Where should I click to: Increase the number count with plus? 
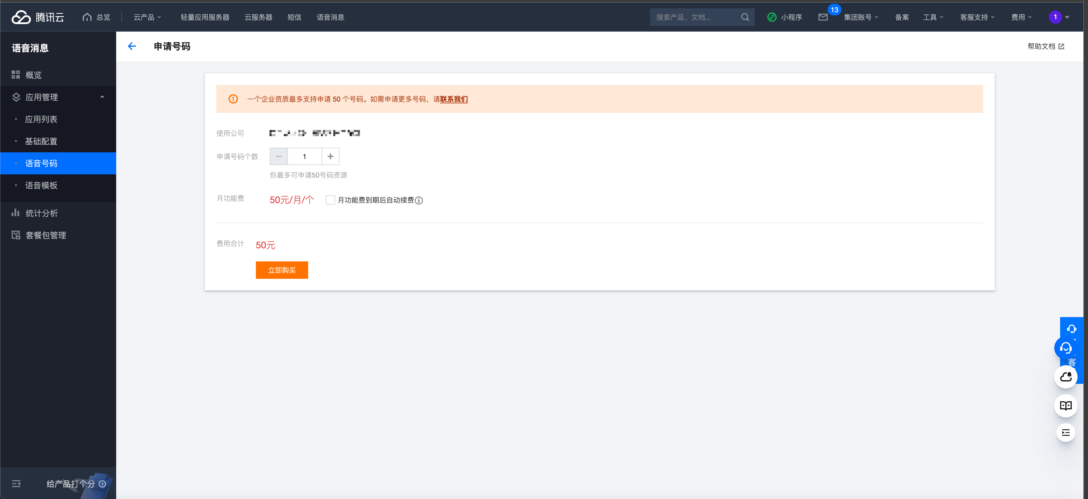click(x=330, y=156)
